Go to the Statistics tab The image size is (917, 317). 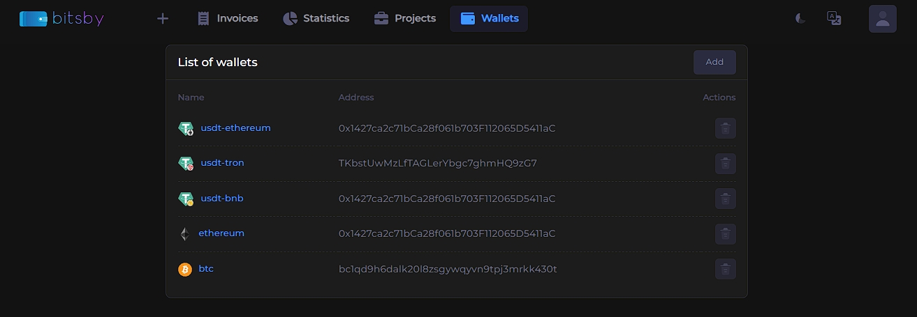(x=316, y=19)
